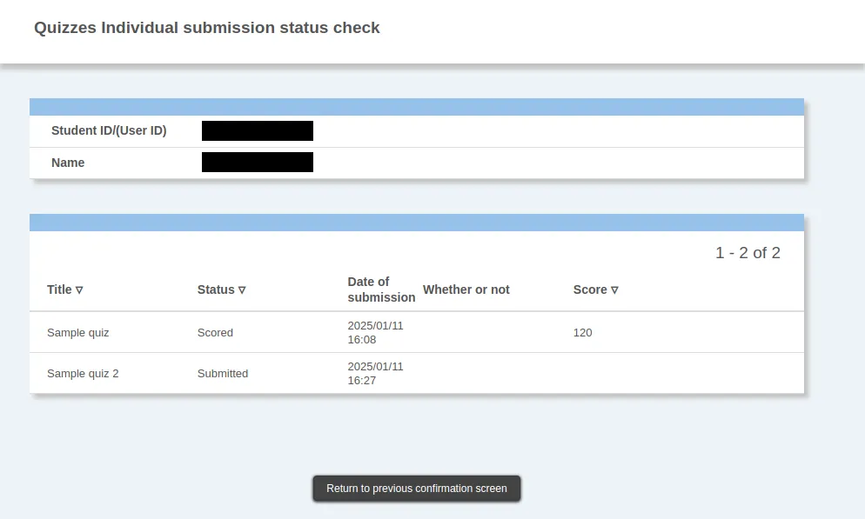Click the '1 - 2 of 2' pagination text
This screenshot has height=519, width=865.
point(748,253)
